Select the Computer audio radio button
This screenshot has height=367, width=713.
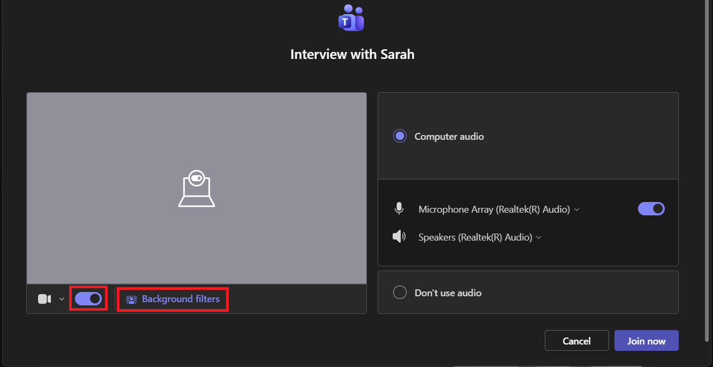[x=400, y=136]
